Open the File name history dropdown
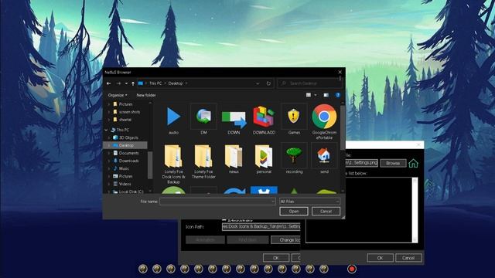Image resolution: width=495 pixels, height=278 pixels. (273, 202)
